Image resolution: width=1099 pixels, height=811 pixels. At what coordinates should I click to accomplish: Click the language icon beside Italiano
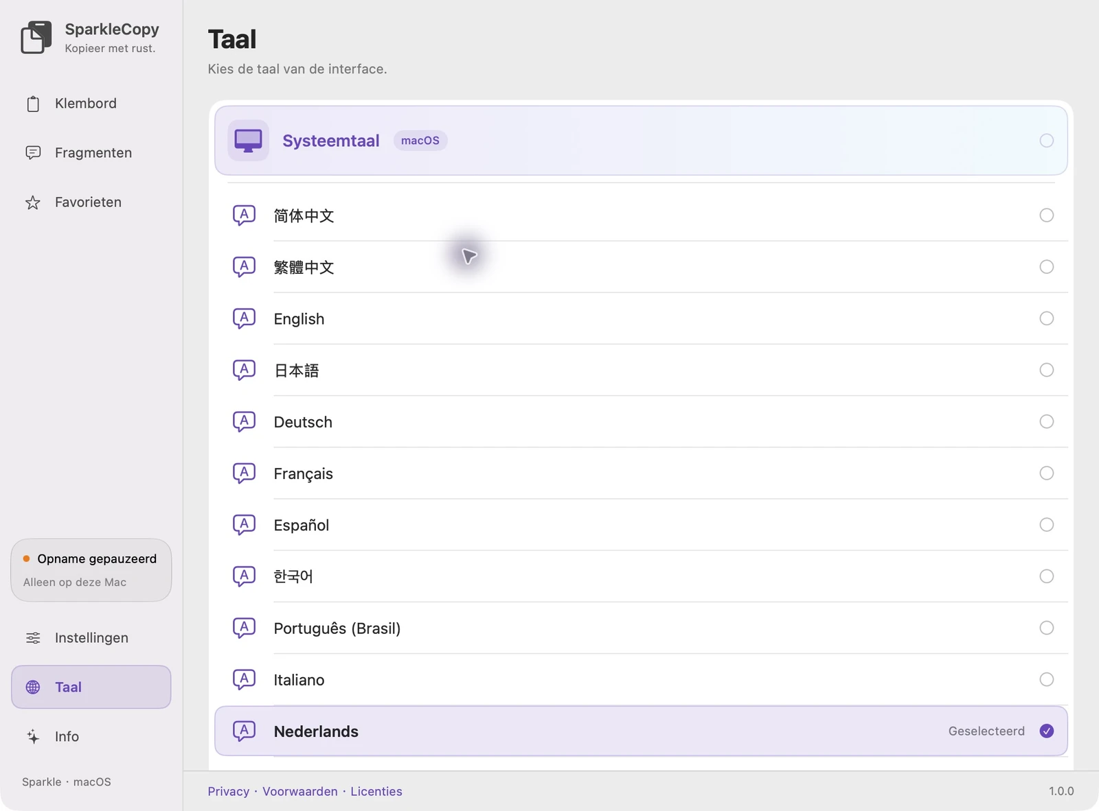coord(244,679)
